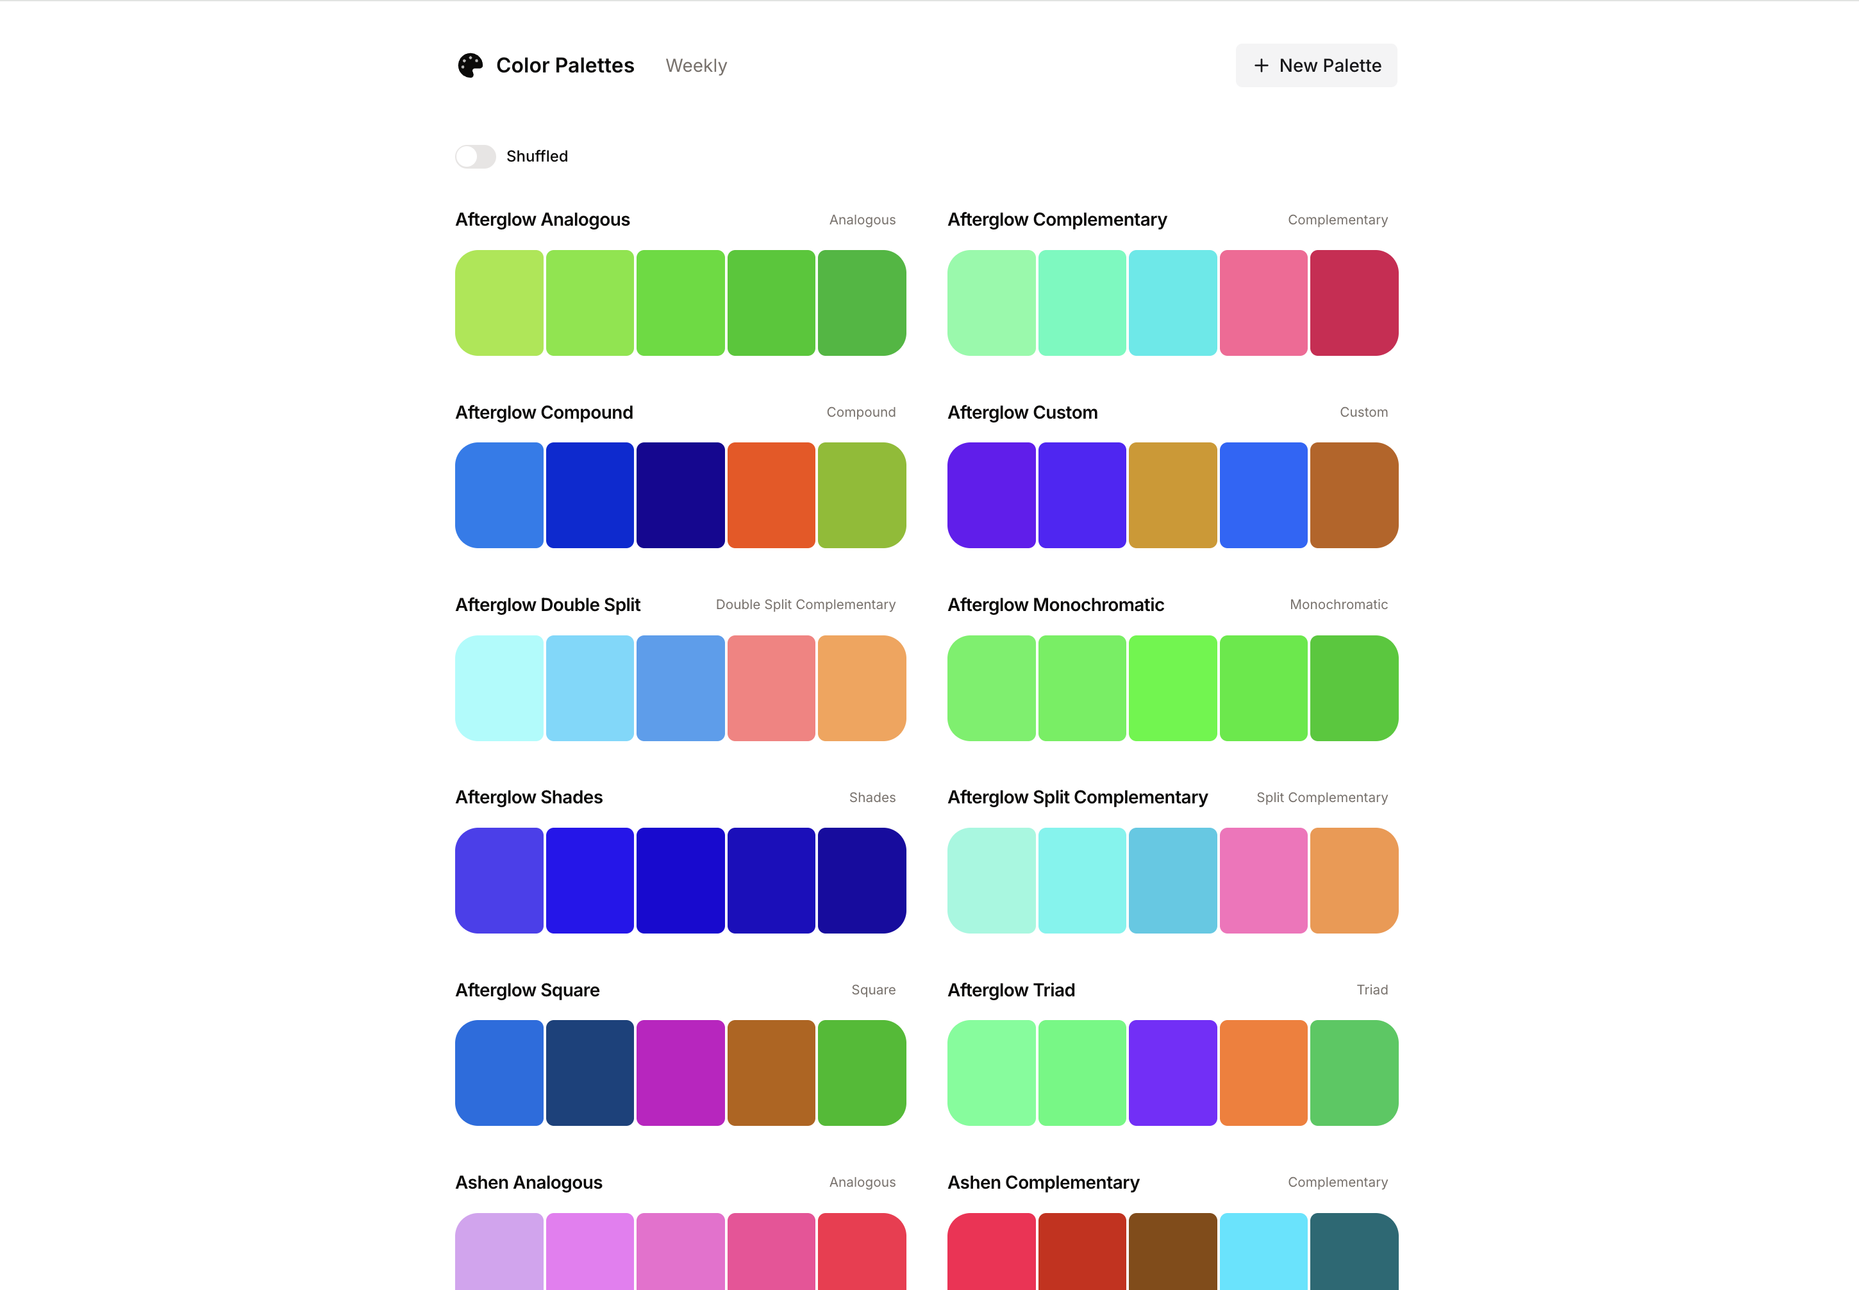Pick the orange swatch in Afterglow Compound
The height and width of the screenshot is (1290, 1859).
pyautogui.click(x=771, y=496)
